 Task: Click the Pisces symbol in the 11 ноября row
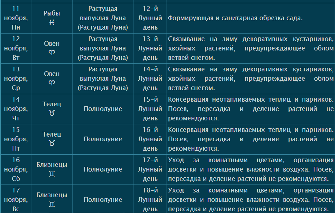[52, 22]
